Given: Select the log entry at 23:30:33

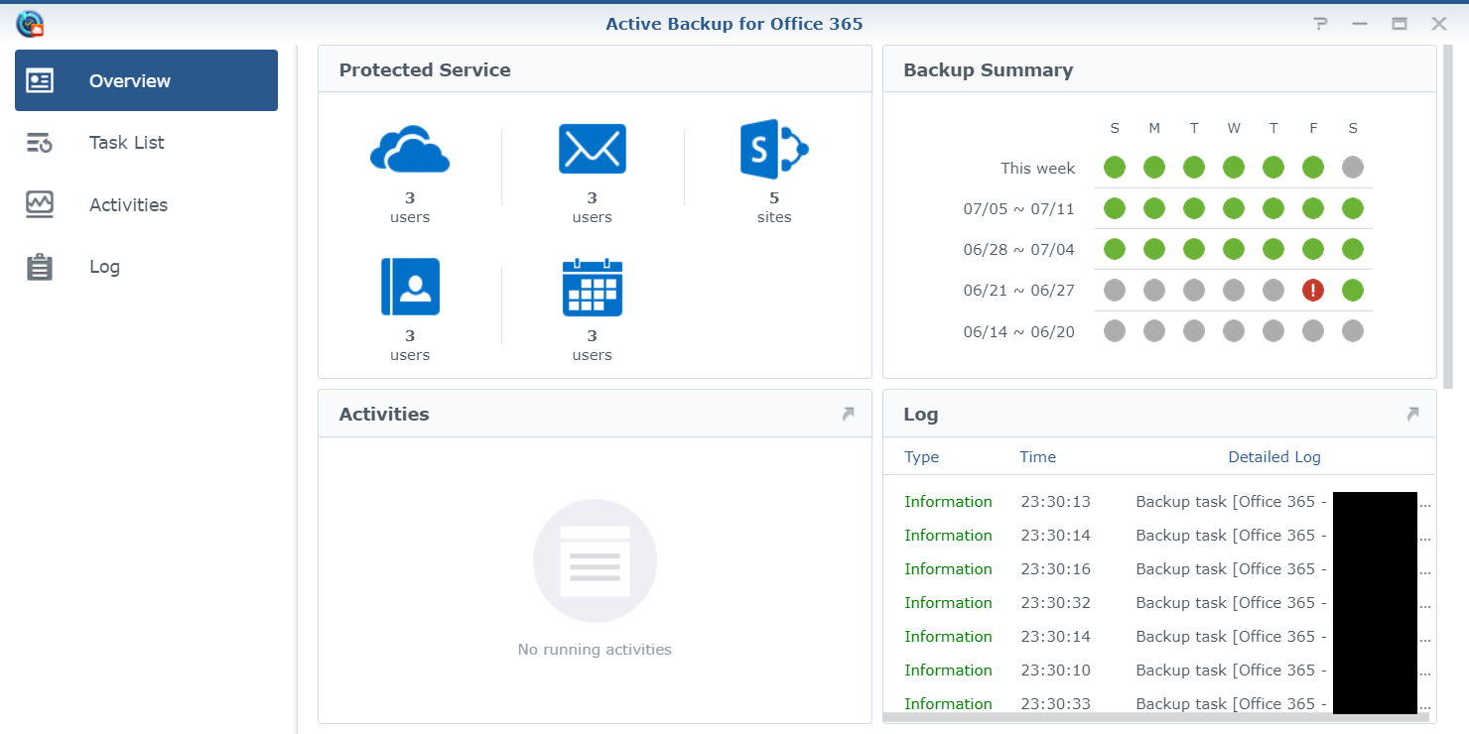Looking at the screenshot, I should point(1159,704).
